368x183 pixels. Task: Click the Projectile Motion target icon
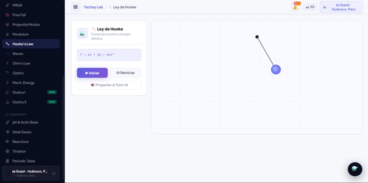point(7,25)
